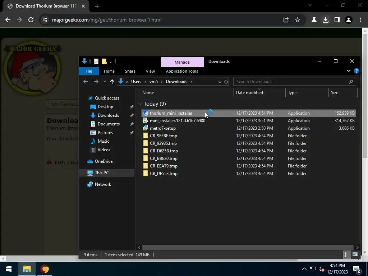Click the Manage contextual tab
368x276 pixels.
tap(182, 62)
